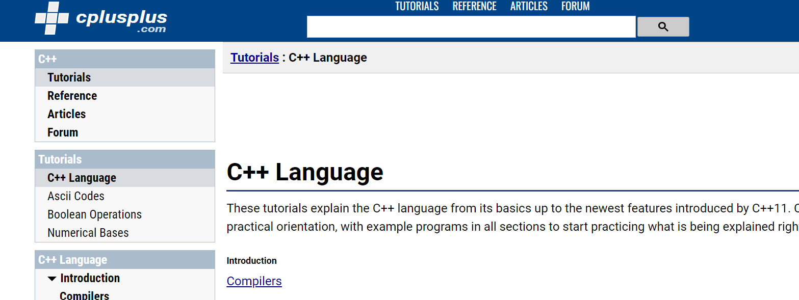
Task: Open Compilers in the sidebar tree
Action: [84, 295]
